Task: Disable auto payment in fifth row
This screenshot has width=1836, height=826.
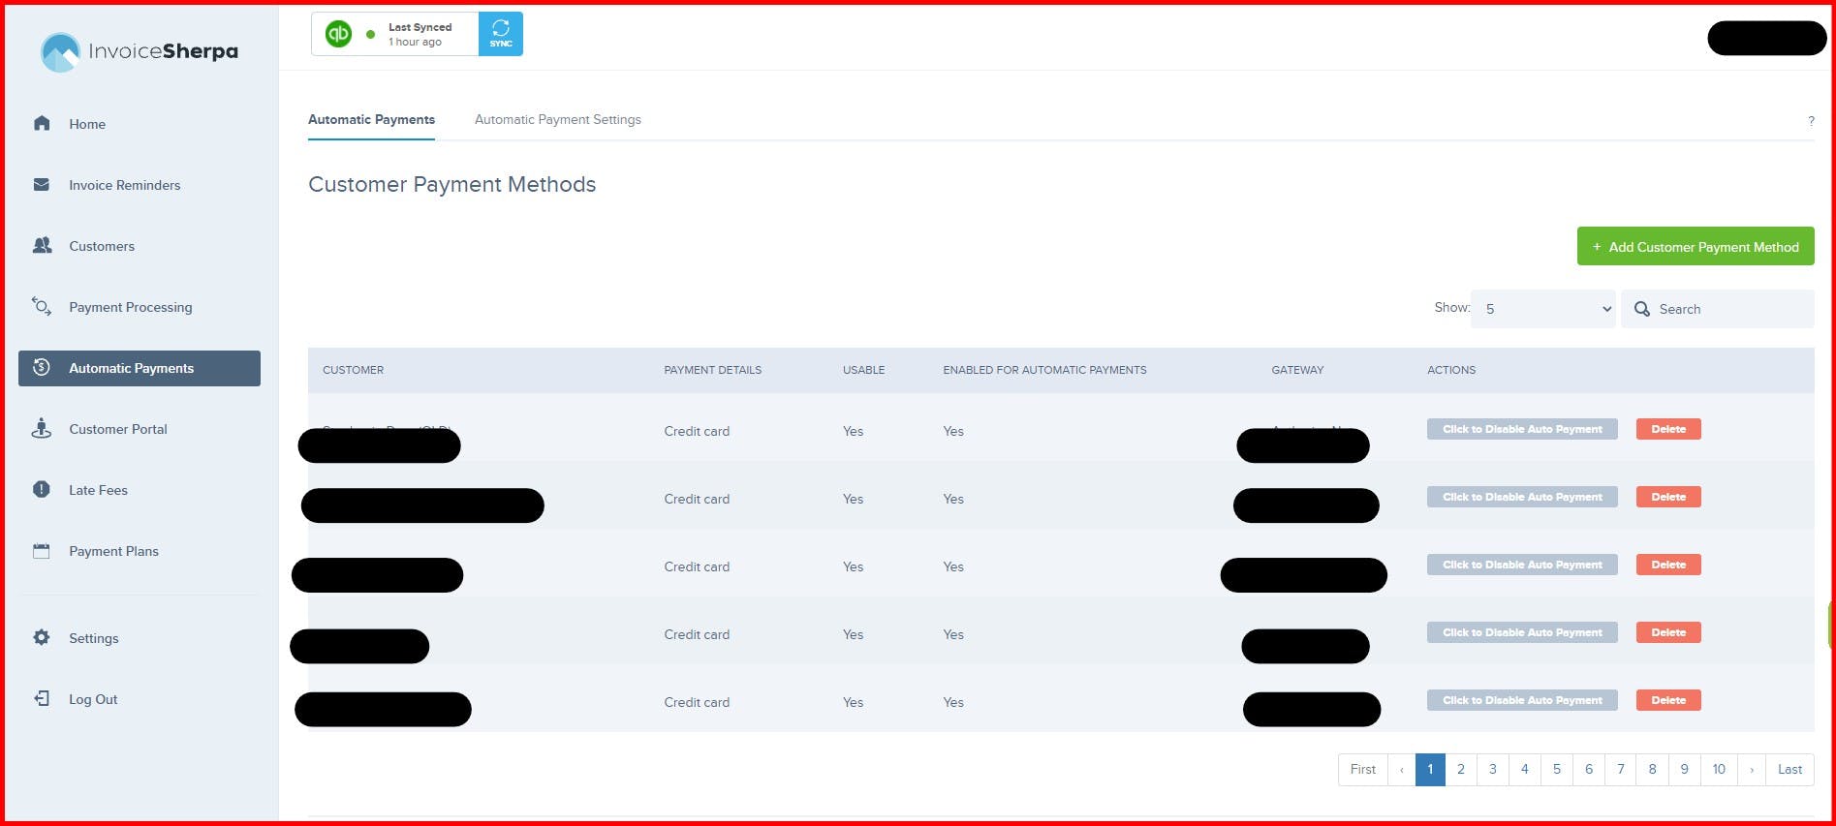Action: tap(1522, 700)
